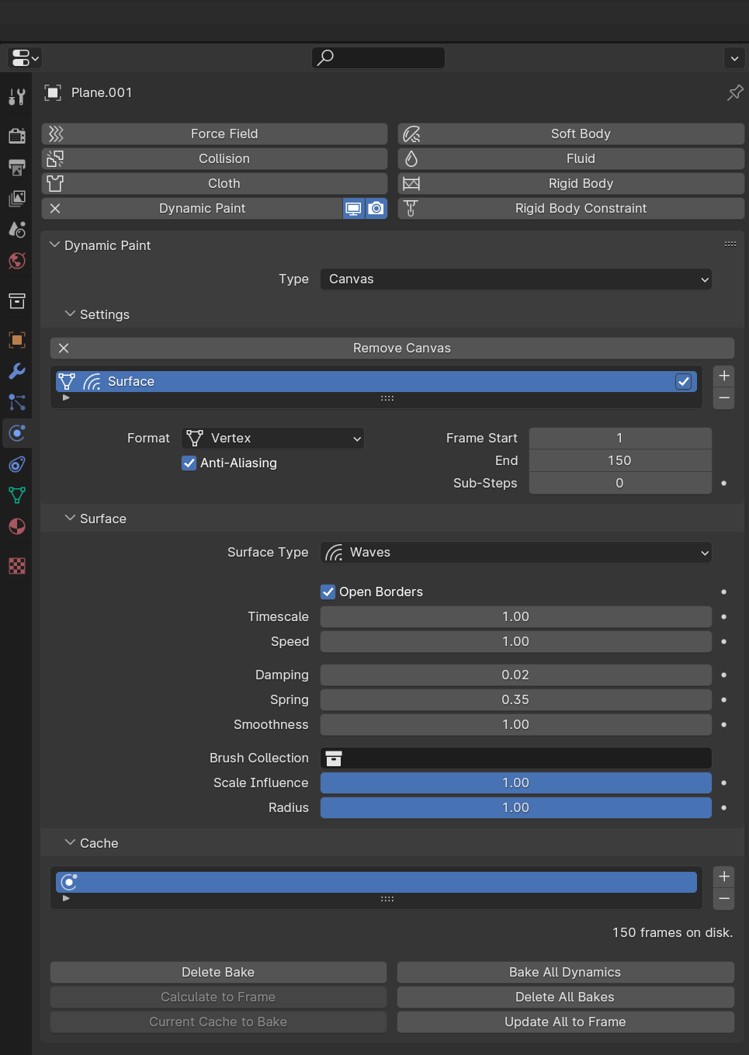Open the Surface Type Waves dropdown
Image resolution: width=749 pixels, height=1055 pixels.
point(516,553)
